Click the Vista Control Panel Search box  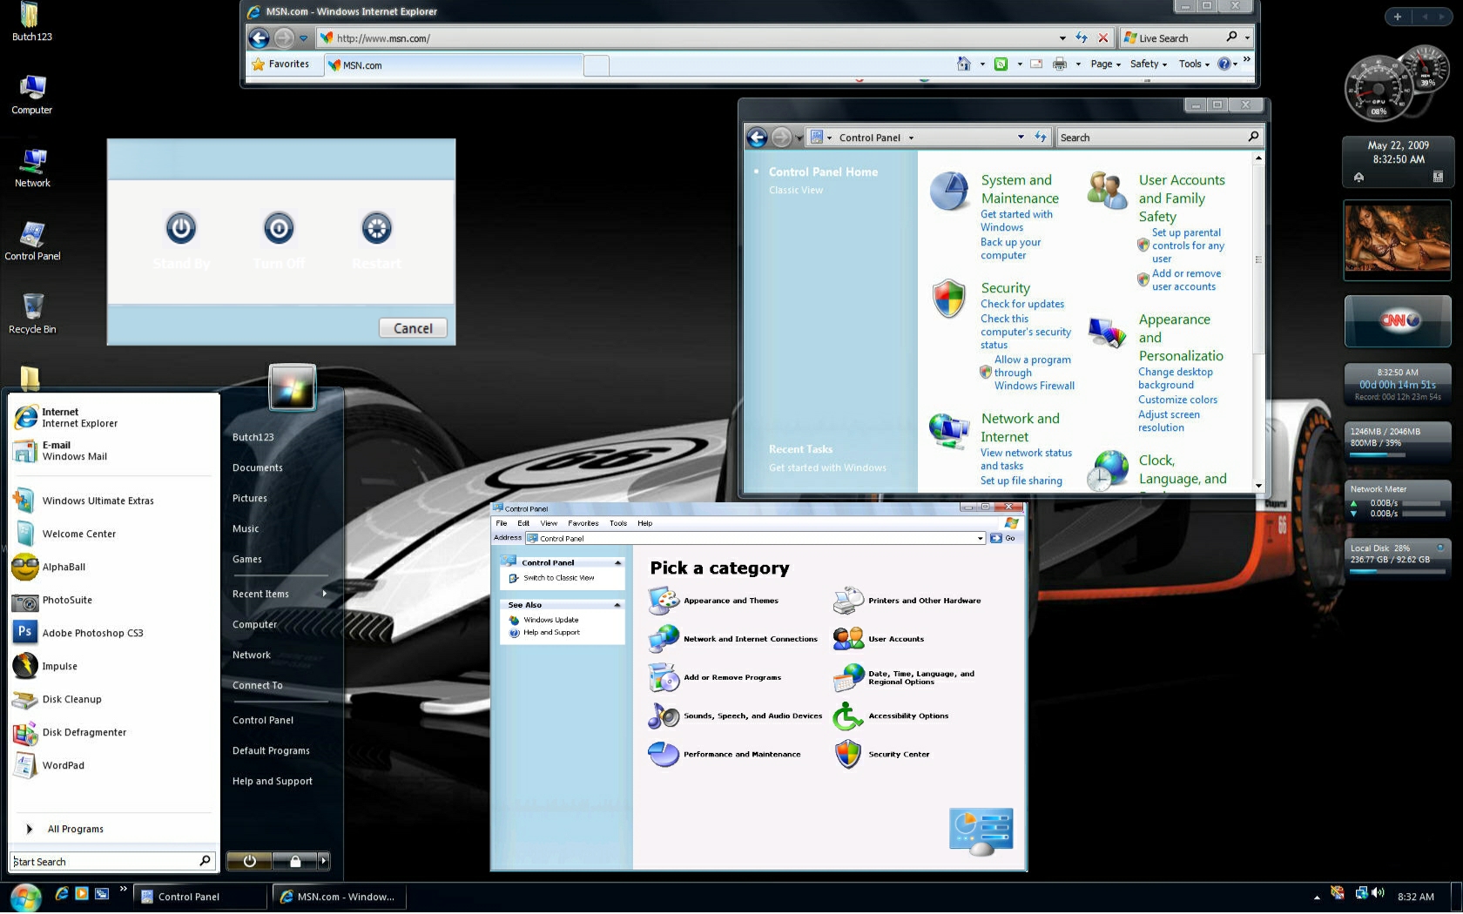(1151, 138)
